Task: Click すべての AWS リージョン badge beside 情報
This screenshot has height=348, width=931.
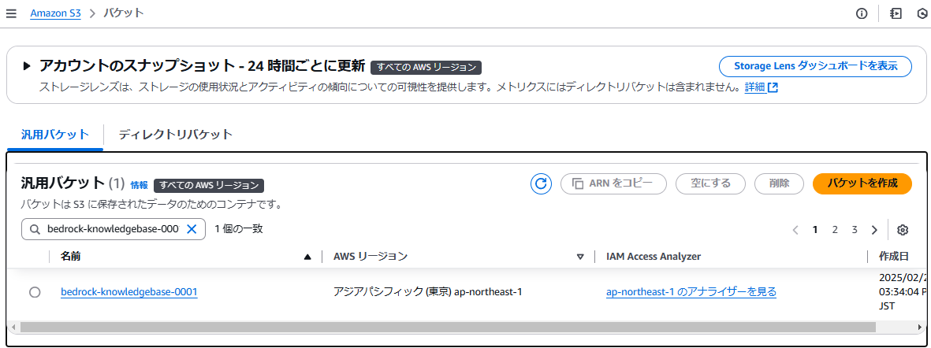Action: click(x=208, y=185)
